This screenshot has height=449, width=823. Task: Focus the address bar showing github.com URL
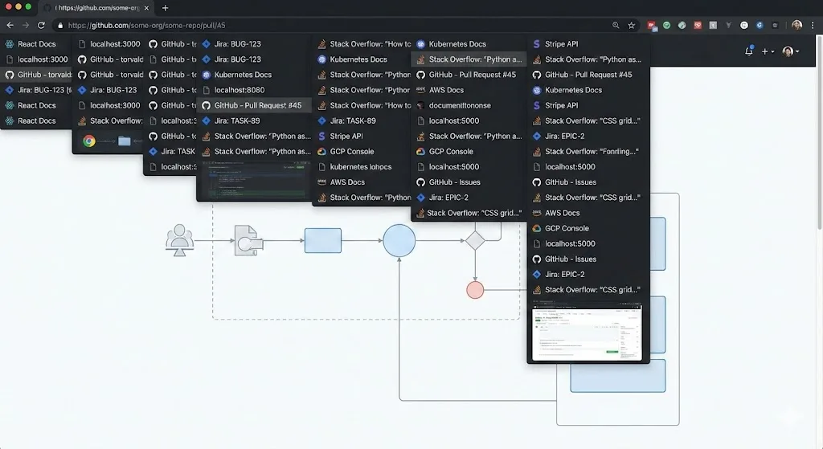click(x=321, y=25)
